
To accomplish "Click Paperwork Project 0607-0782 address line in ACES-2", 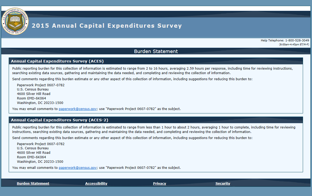I will click(41, 144).
